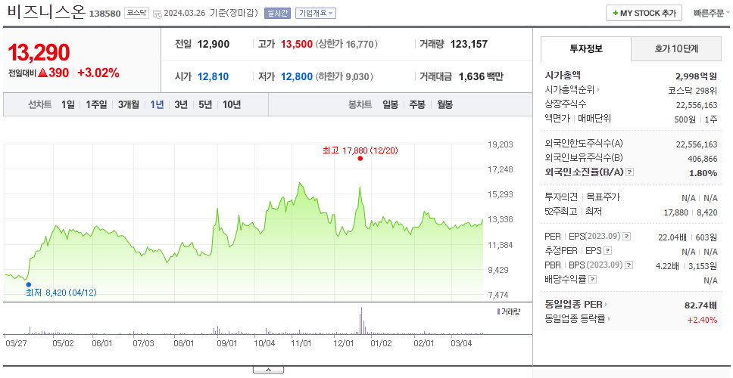Image resolution: width=733 pixels, height=378 pixels.
Task: Select the 1년 line chart period
Action: (x=157, y=104)
